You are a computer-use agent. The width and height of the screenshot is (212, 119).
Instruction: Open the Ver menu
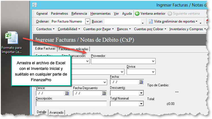[x=116, y=14]
